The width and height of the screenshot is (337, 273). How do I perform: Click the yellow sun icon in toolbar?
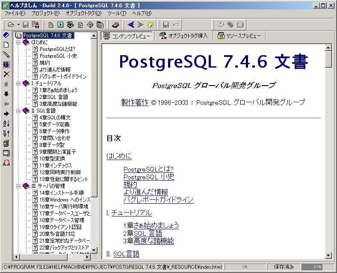(151, 24)
